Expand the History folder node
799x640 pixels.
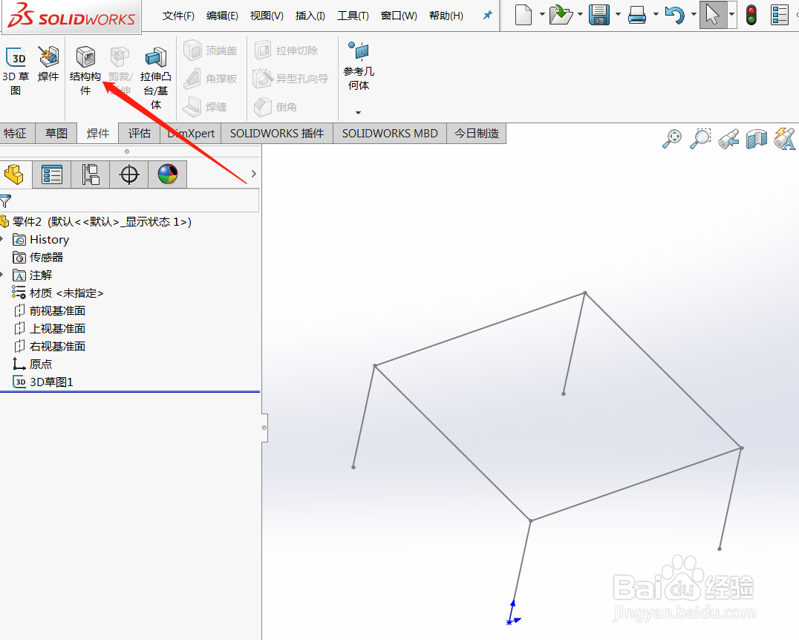click(x=2, y=239)
